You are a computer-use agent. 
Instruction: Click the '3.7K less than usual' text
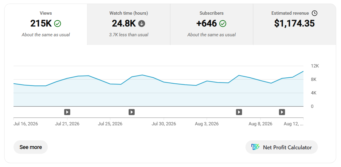(129, 35)
